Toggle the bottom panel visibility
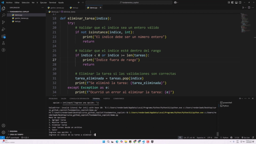Screen dimensions: 256x144 click(x=236, y=2)
